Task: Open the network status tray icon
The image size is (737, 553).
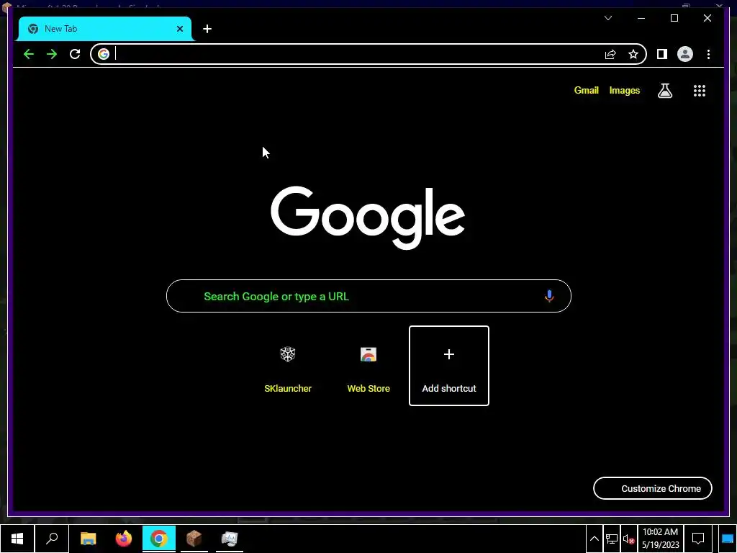Action: pos(612,539)
